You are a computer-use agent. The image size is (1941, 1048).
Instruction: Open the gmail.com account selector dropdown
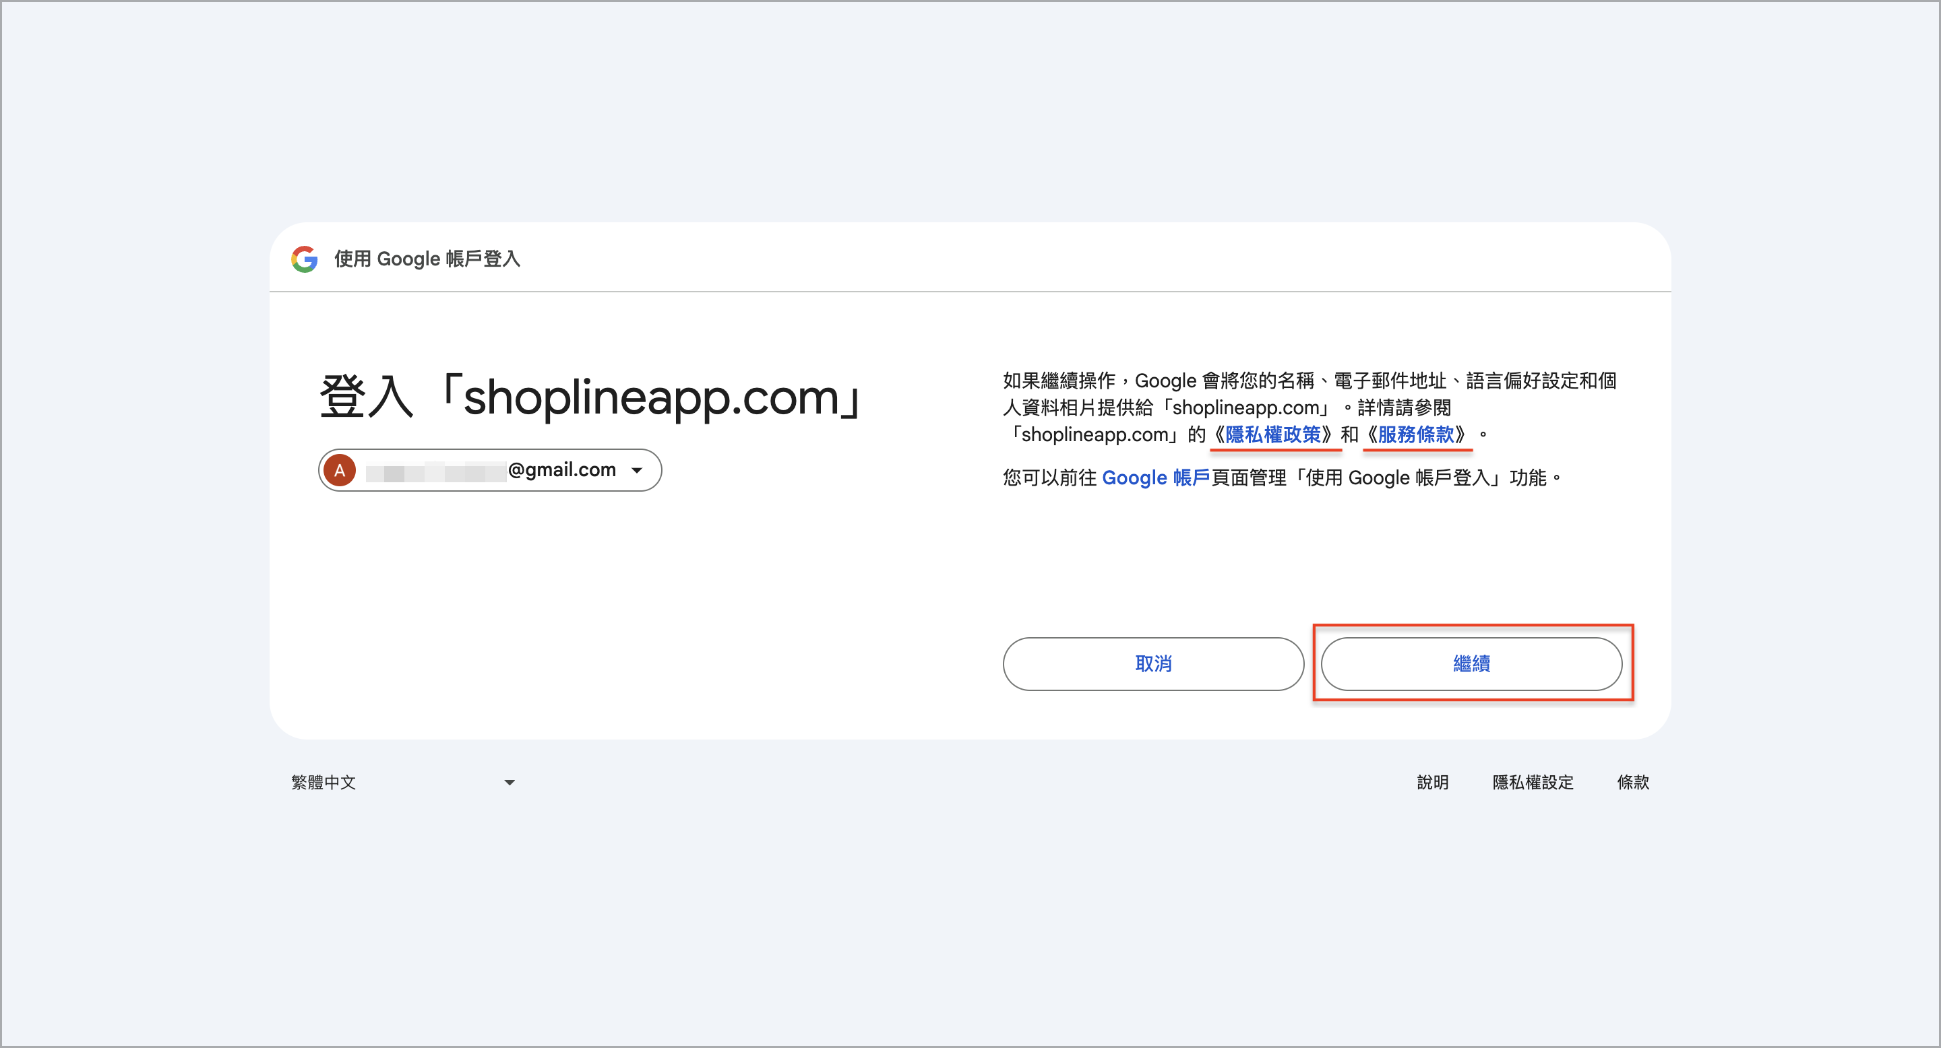tap(490, 471)
